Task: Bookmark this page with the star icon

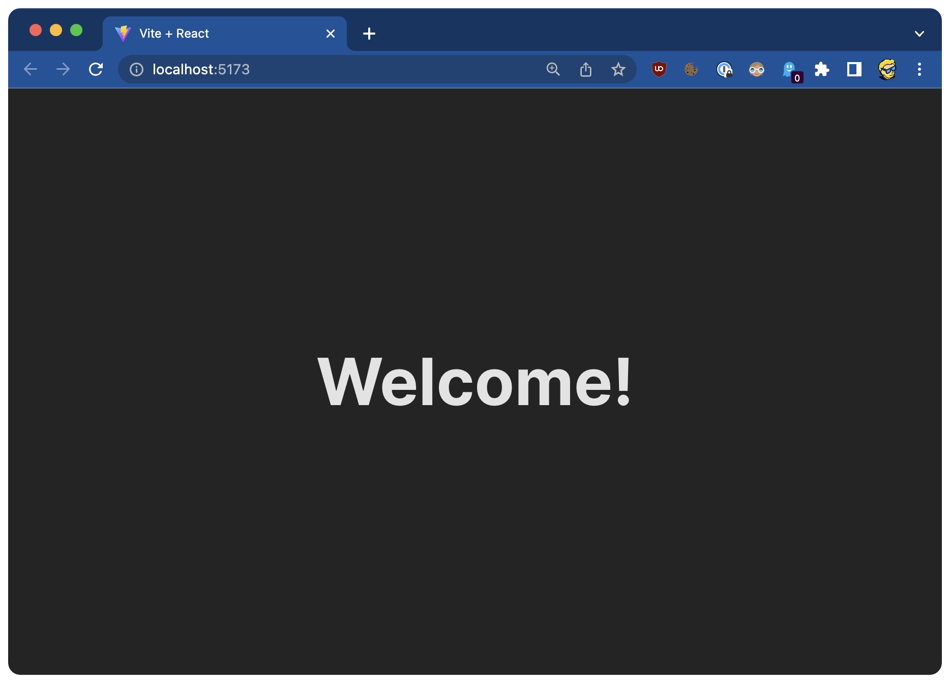Action: coord(618,69)
